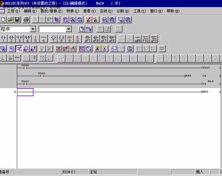The image size is (222, 176).
Task: Open the 工程 menu
Action: (14, 11)
